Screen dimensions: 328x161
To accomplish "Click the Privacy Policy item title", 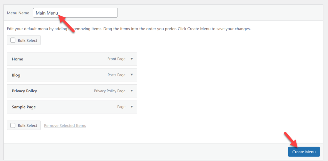I will pyautogui.click(x=24, y=91).
